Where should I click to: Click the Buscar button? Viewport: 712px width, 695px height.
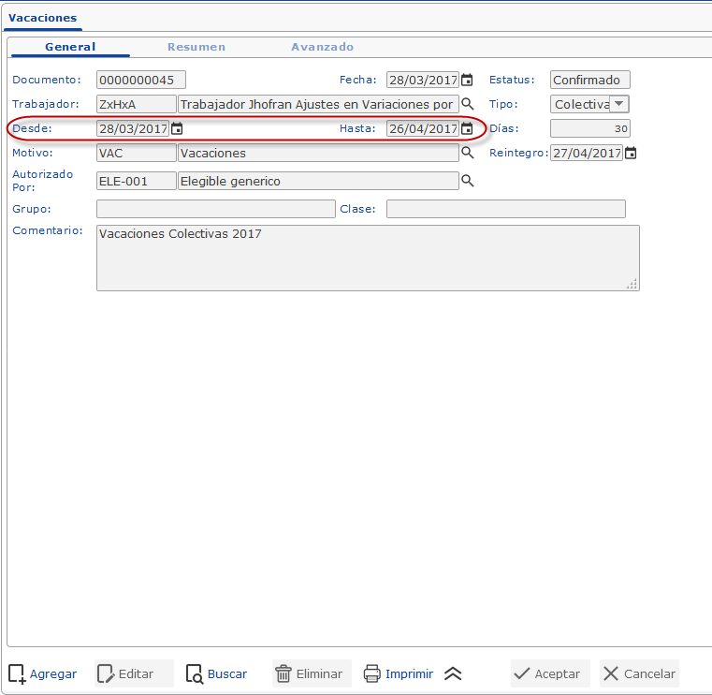pyautogui.click(x=217, y=673)
